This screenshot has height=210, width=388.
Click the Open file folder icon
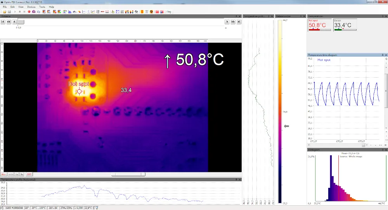(5, 12)
